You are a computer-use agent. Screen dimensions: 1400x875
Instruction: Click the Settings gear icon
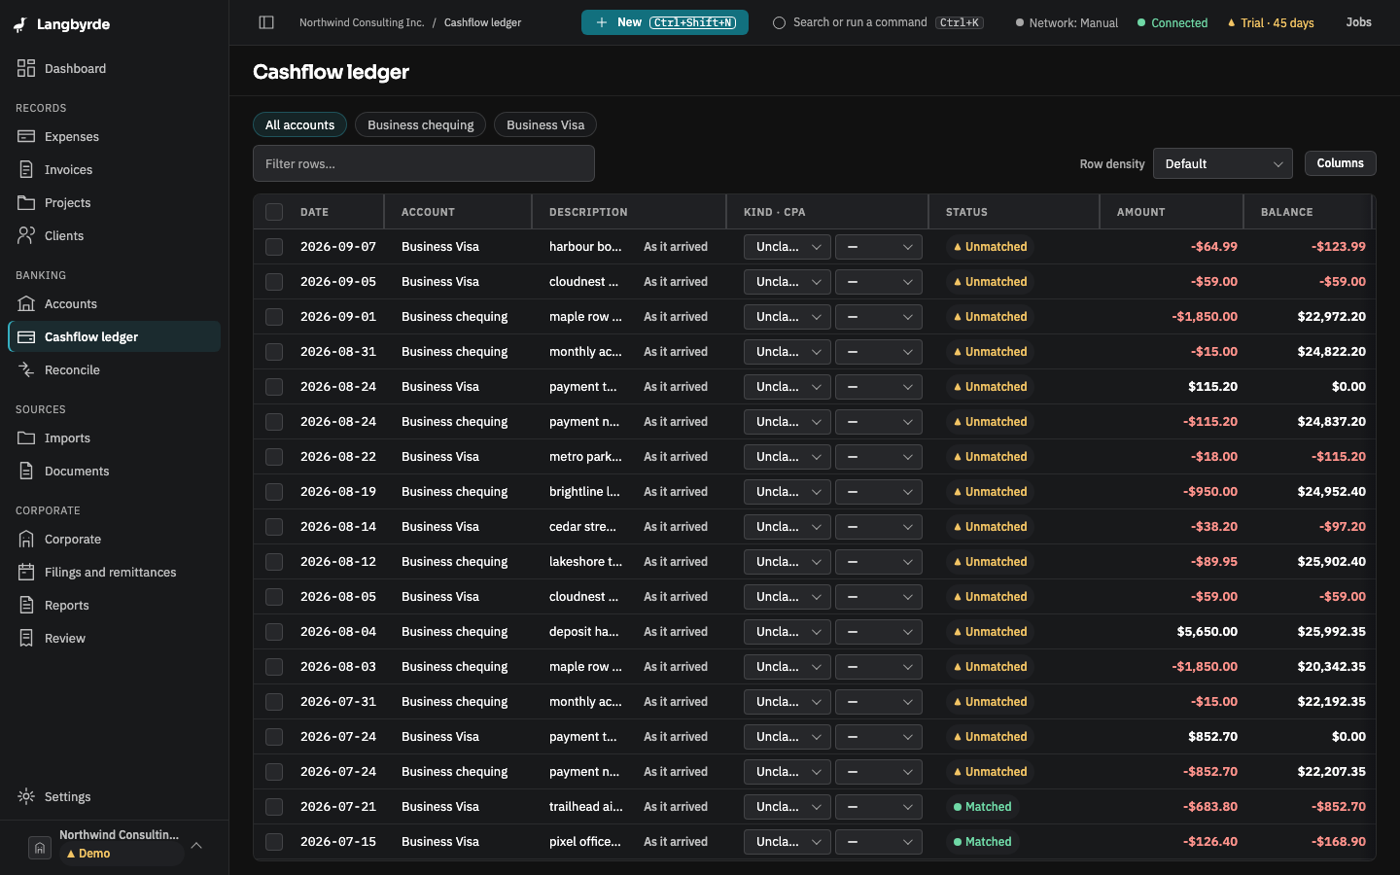26,796
